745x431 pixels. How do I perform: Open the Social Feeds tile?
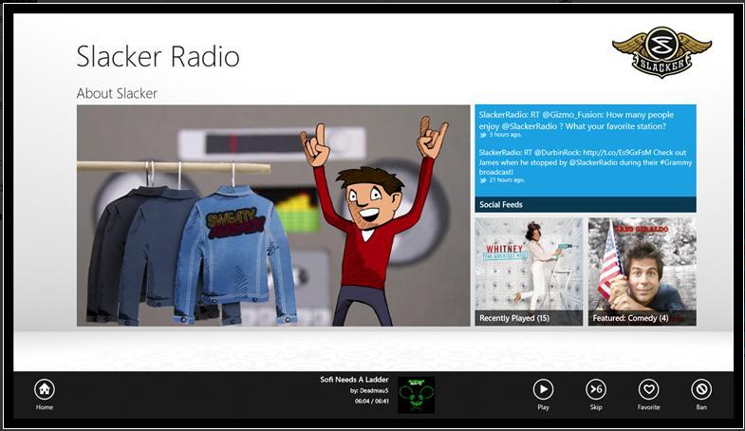point(586,159)
